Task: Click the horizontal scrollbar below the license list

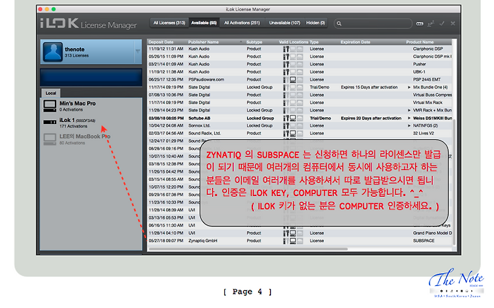Action: point(248,249)
